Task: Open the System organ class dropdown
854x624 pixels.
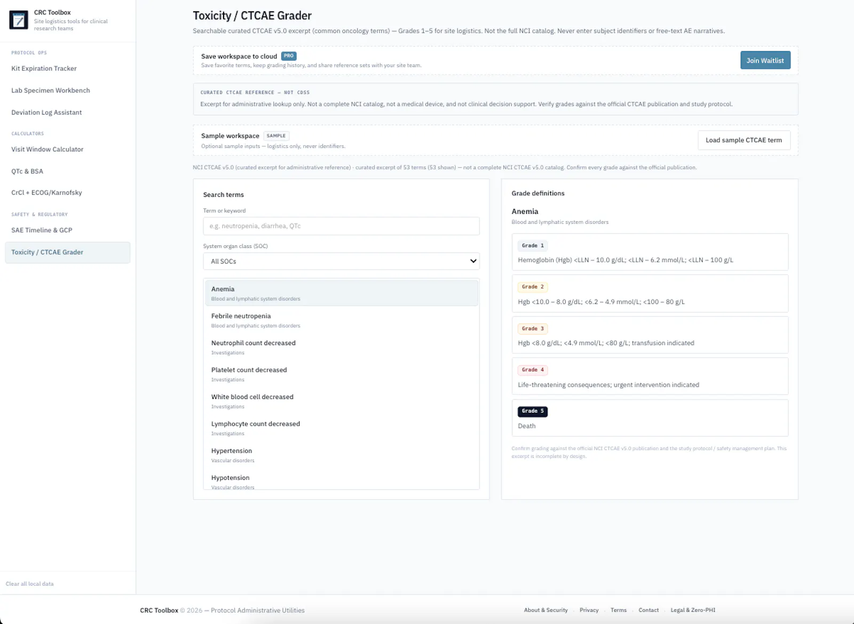Action: coord(341,261)
